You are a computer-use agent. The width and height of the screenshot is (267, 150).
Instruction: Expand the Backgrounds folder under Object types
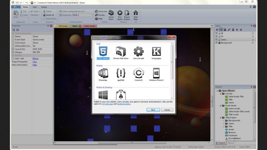click(x=224, y=120)
